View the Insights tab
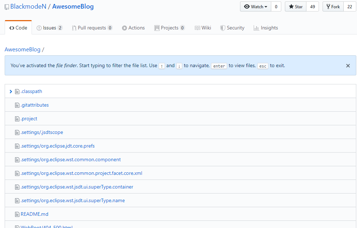 tap(266, 28)
